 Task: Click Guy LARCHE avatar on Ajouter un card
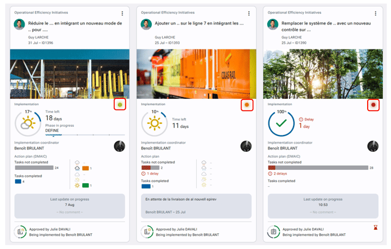tap(146, 24)
